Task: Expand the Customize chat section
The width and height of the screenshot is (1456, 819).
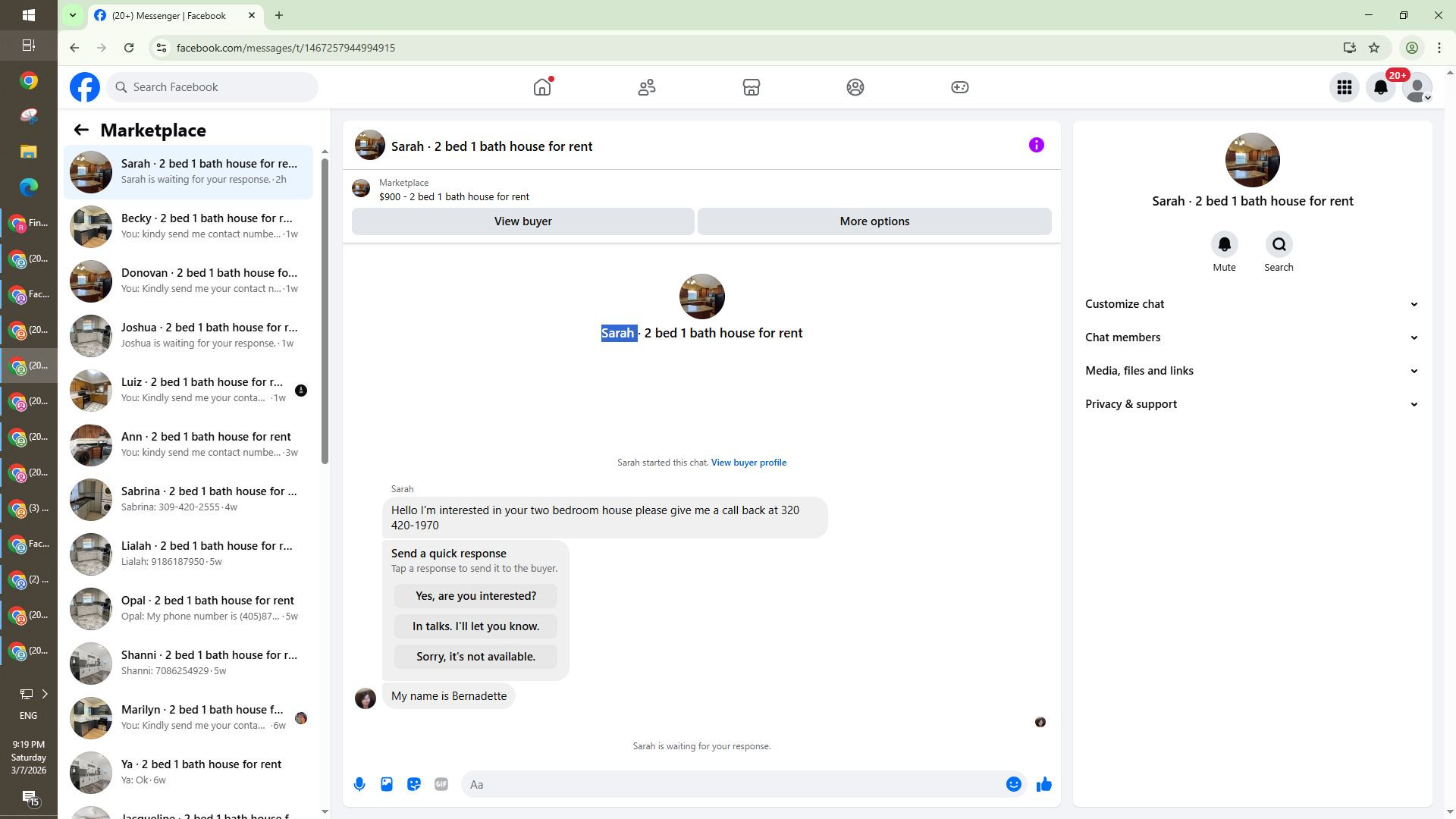Action: click(1252, 304)
